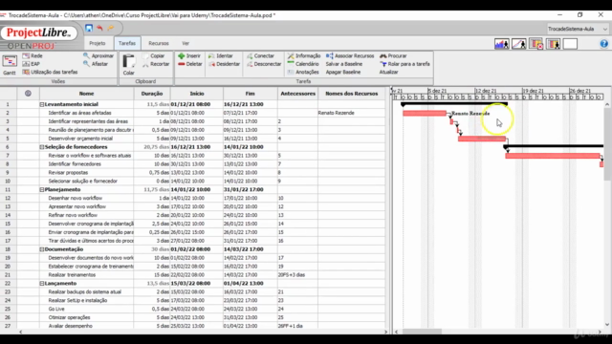Click Atualizar button

389,73
